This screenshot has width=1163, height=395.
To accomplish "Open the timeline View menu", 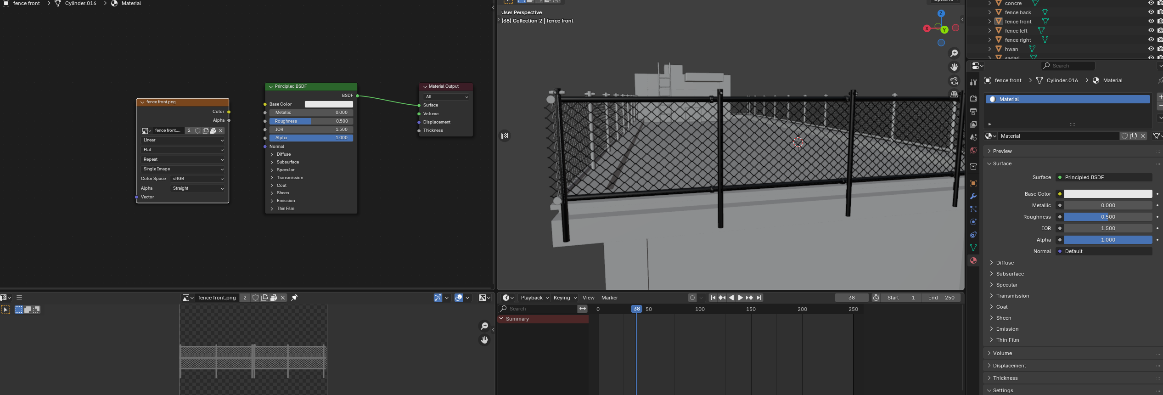I will [x=588, y=298].
